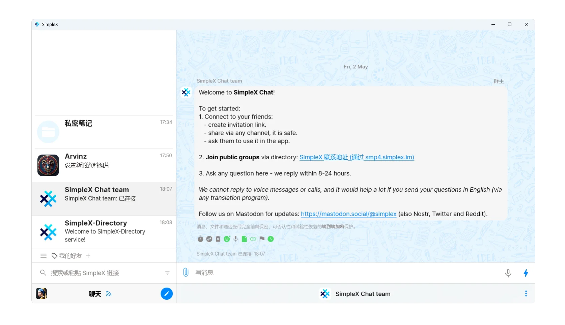This screenshot has width=565, height=325.
Task: Click the 'SimpleX Chat team 已连接 18:07' status
Action: (231, 254)
